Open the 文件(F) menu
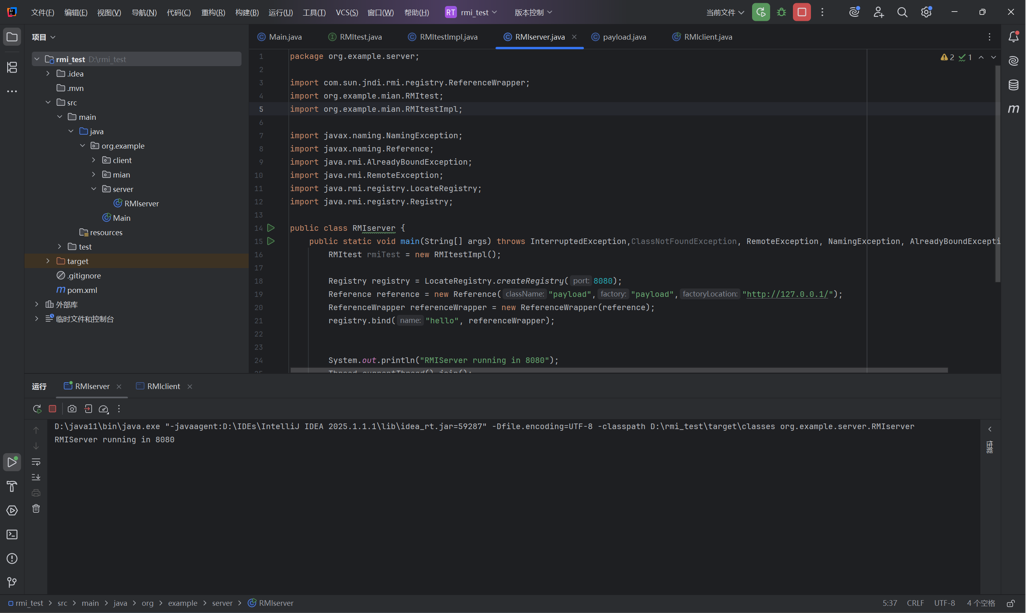 pyautogui.click(x=42, y=12)
